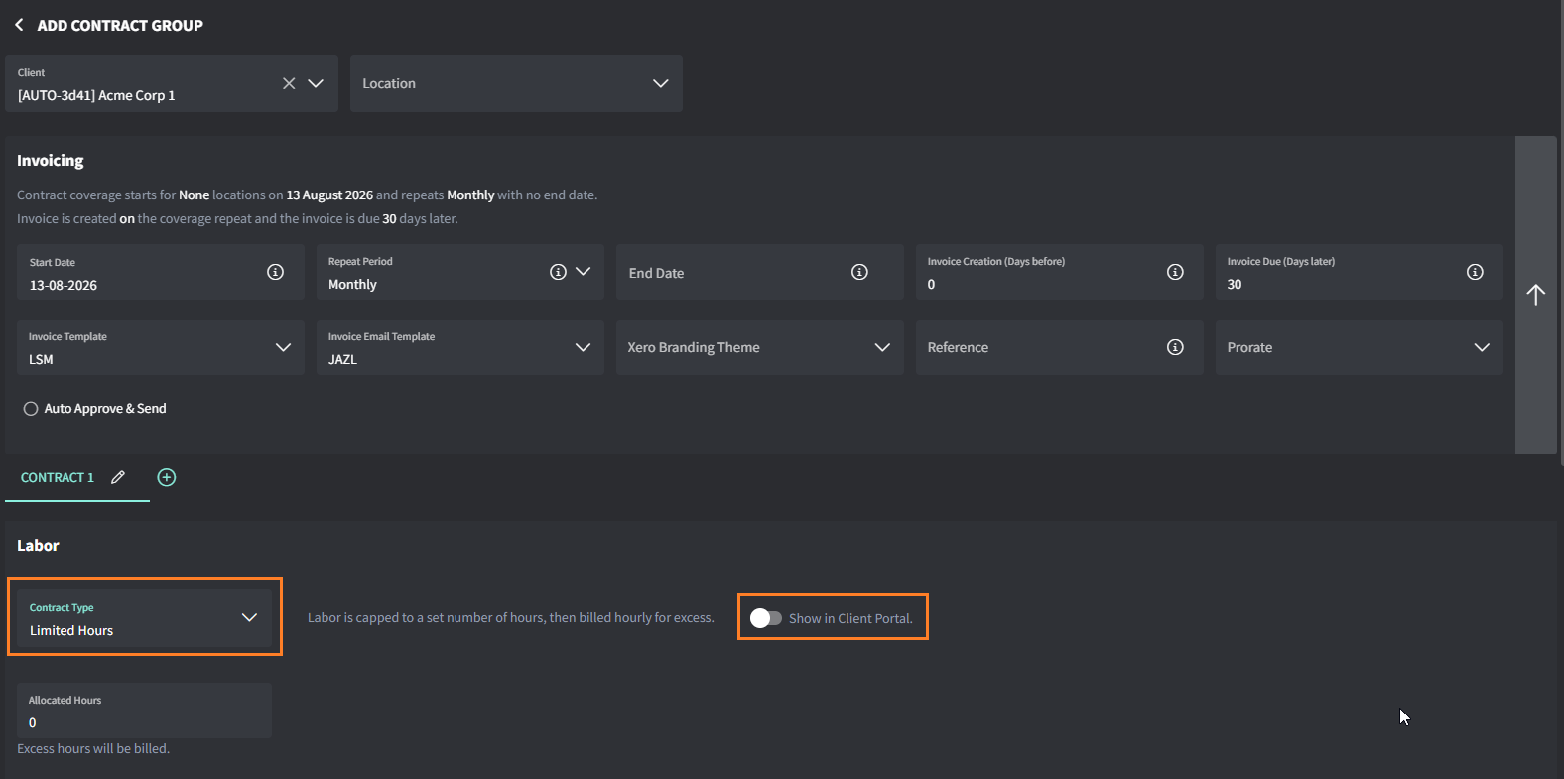
Task: Click the Allocated Hours input field
Action: (x=145, y=711)
